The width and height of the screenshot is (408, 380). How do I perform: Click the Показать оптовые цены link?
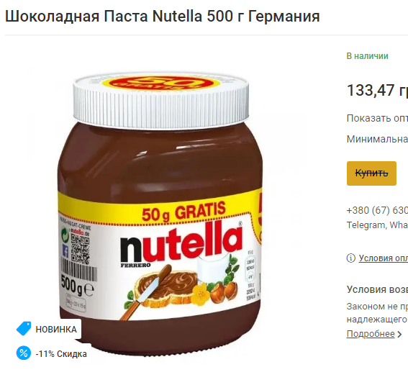pyautogui.click(x=377, y=118)
